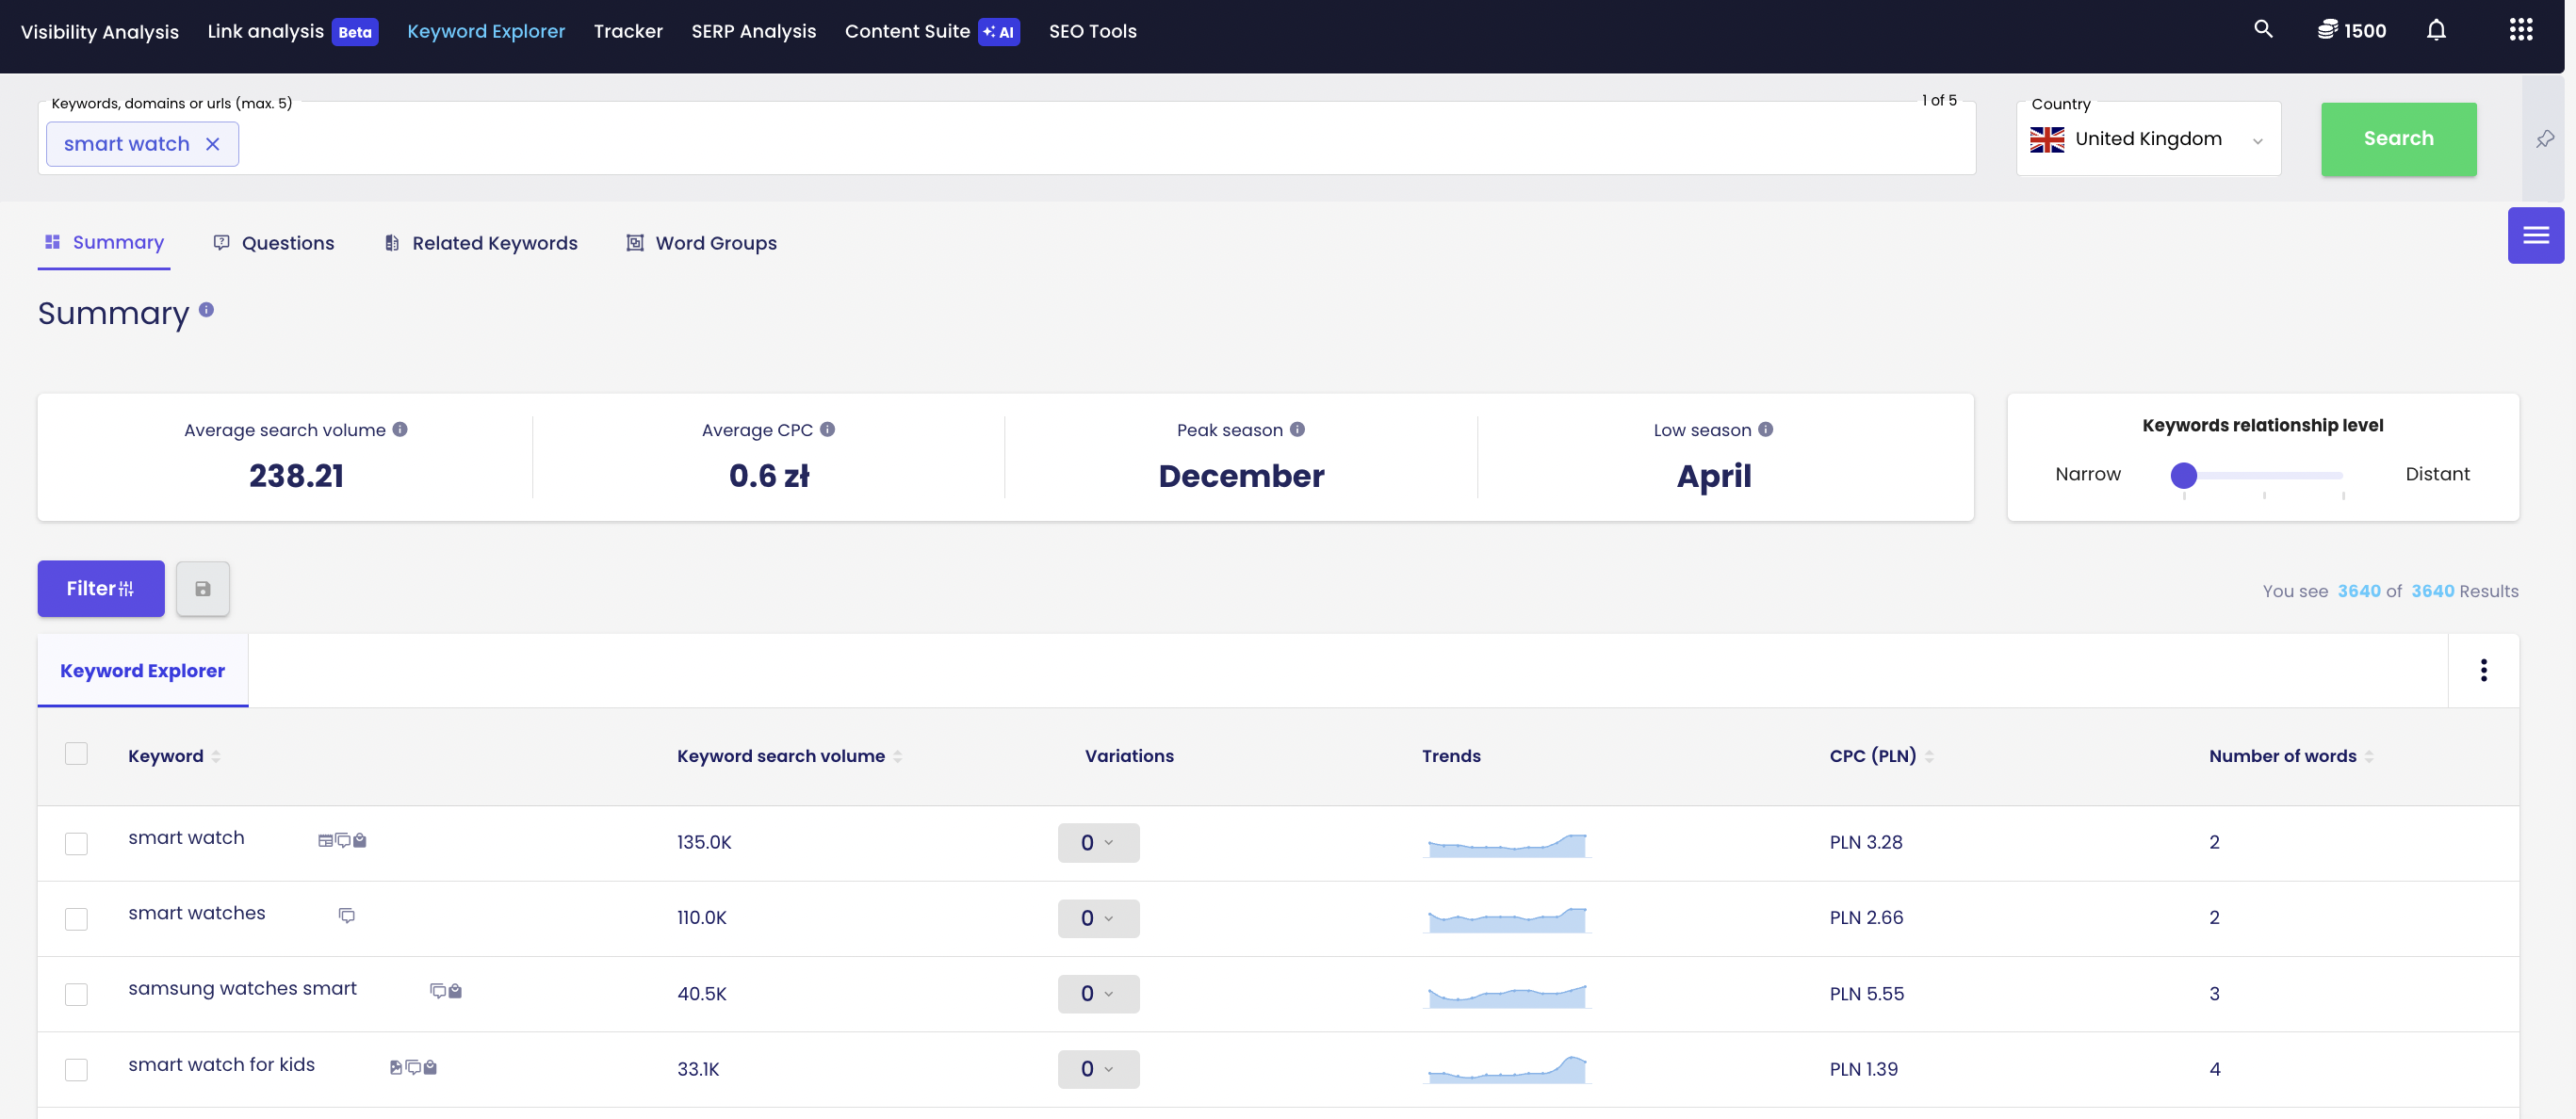
Task: Sort by Keyword search volume arrows
Action: (x=897, y=756)
